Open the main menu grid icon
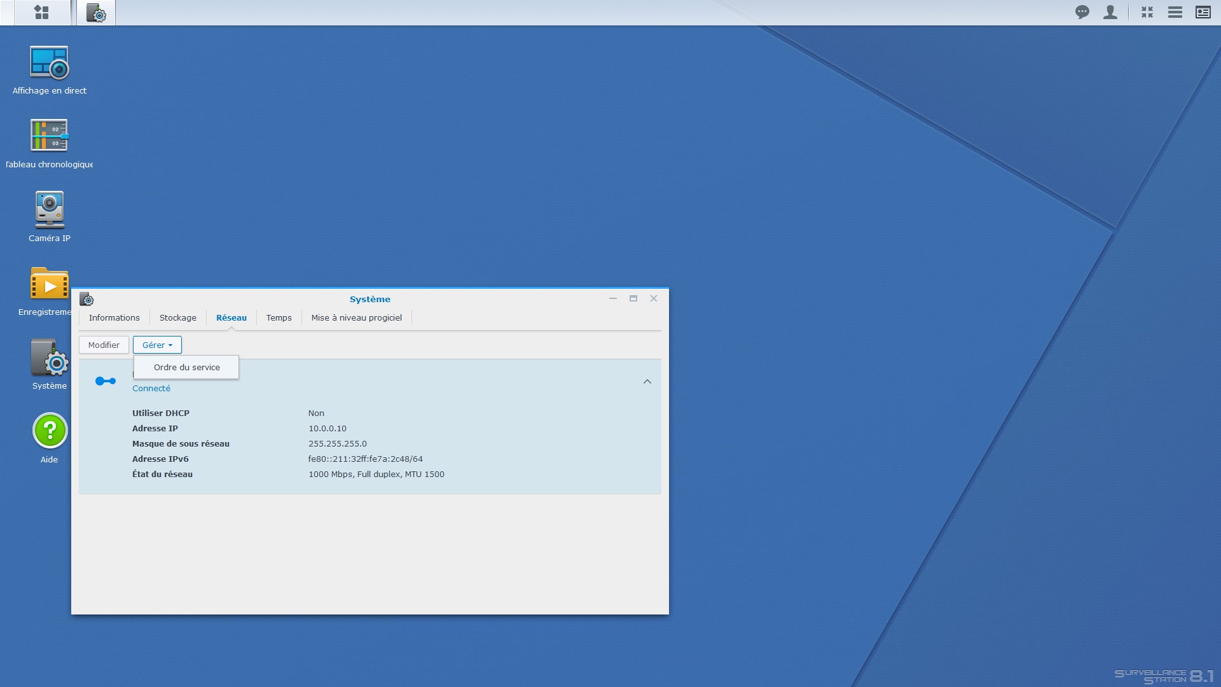1221x687 pixels. pos(42,12)
